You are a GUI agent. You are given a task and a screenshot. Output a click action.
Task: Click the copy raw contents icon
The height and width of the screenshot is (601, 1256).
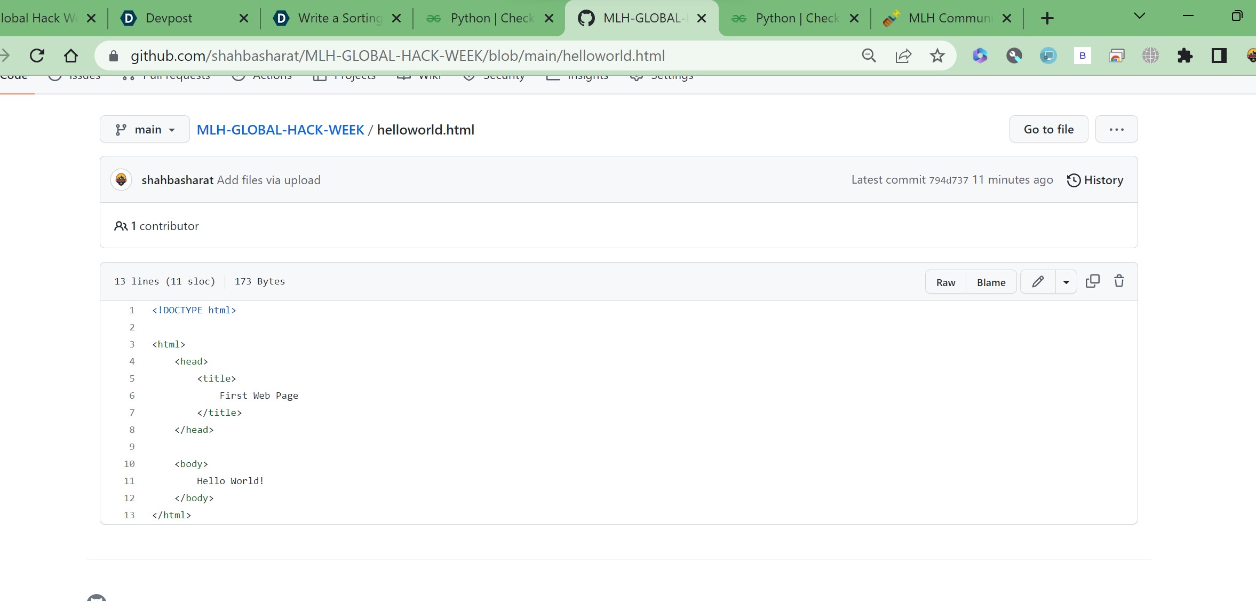point(1092,281)
